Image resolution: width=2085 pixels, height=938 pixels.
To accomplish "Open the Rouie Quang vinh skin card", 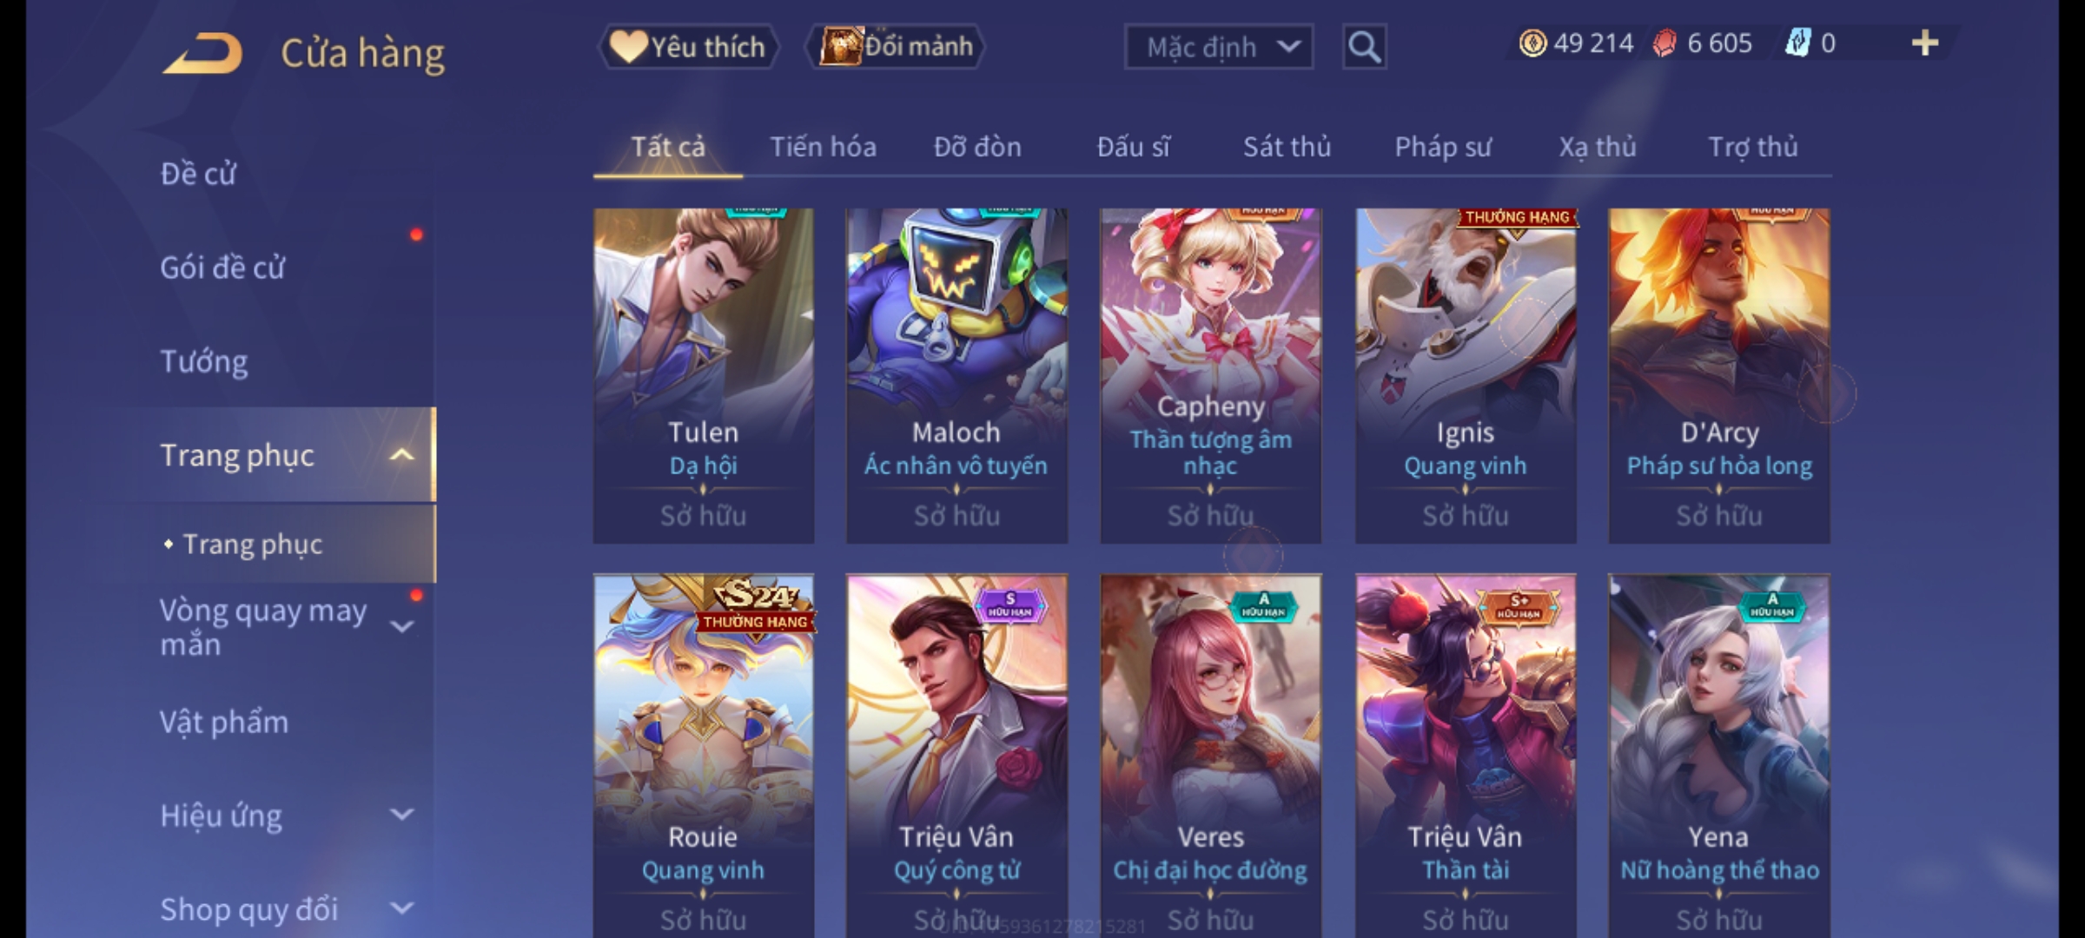I will coord(704,756).
